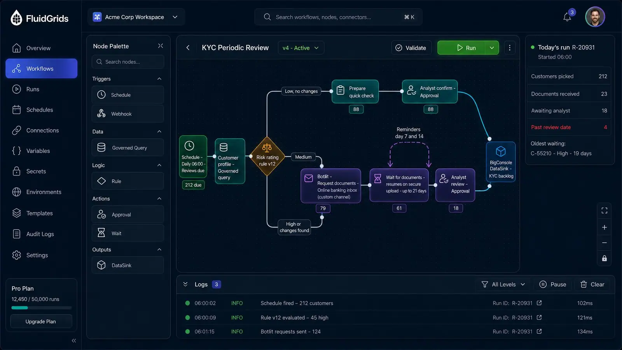Open Audit Logs in the sidebar

[41, 234]
